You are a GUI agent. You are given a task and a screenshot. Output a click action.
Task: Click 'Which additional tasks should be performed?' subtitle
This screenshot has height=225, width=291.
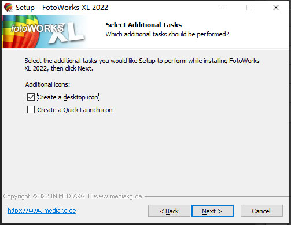pos(167,34)
